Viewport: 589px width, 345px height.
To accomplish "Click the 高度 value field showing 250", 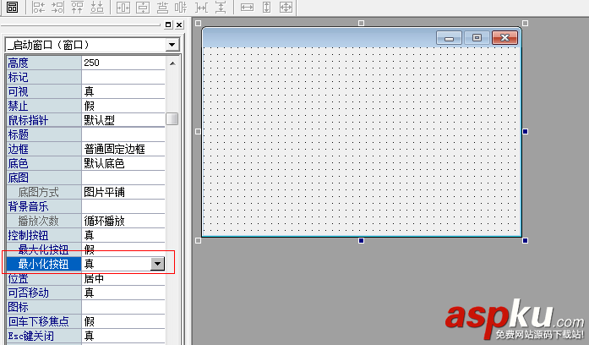I will tap(123, 63).
